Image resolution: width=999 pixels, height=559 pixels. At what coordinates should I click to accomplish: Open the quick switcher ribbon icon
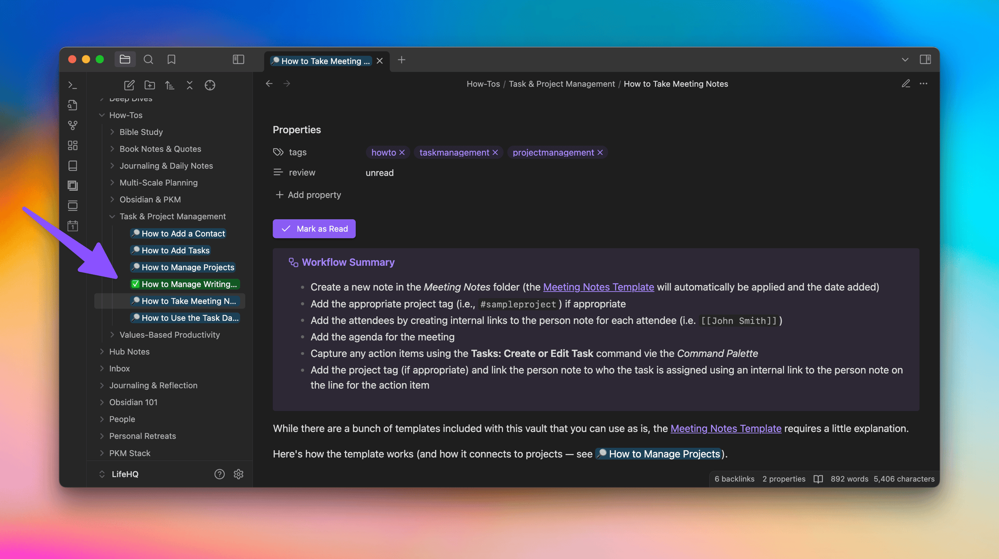click(73, 105)
